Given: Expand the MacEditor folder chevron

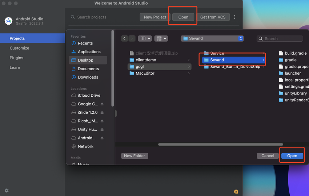Looking at the screenshot, I should pyautogui.click(x=189, y=73).
